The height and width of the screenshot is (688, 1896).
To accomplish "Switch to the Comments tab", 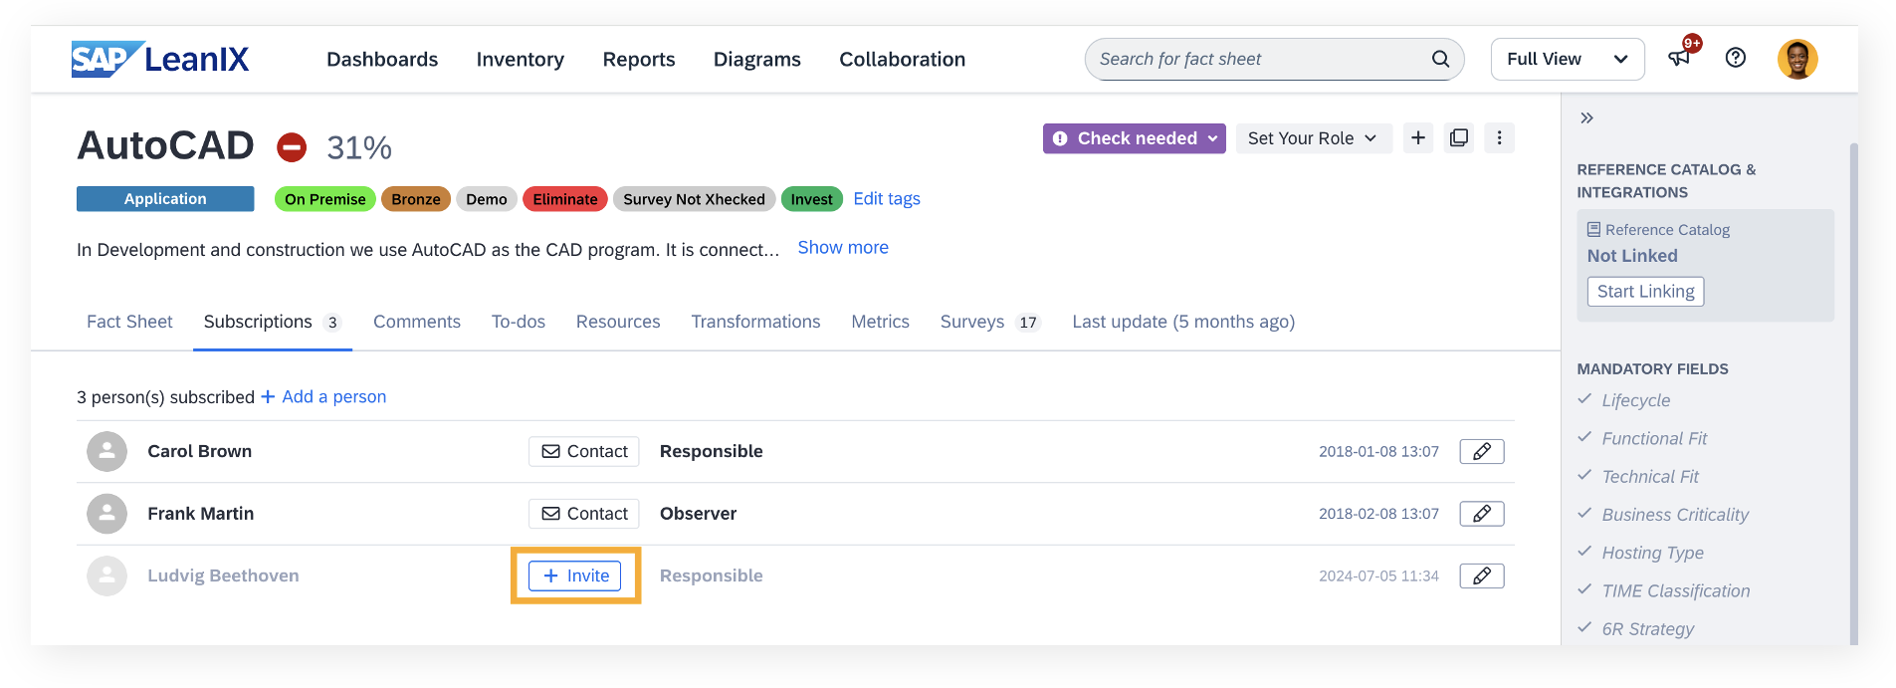I will coord(417,322).
